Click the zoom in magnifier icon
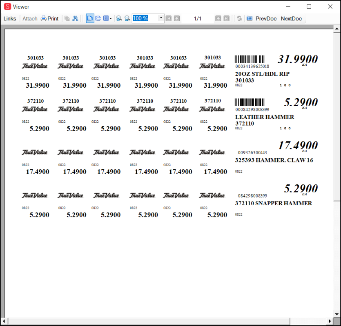 coord(119,18)
